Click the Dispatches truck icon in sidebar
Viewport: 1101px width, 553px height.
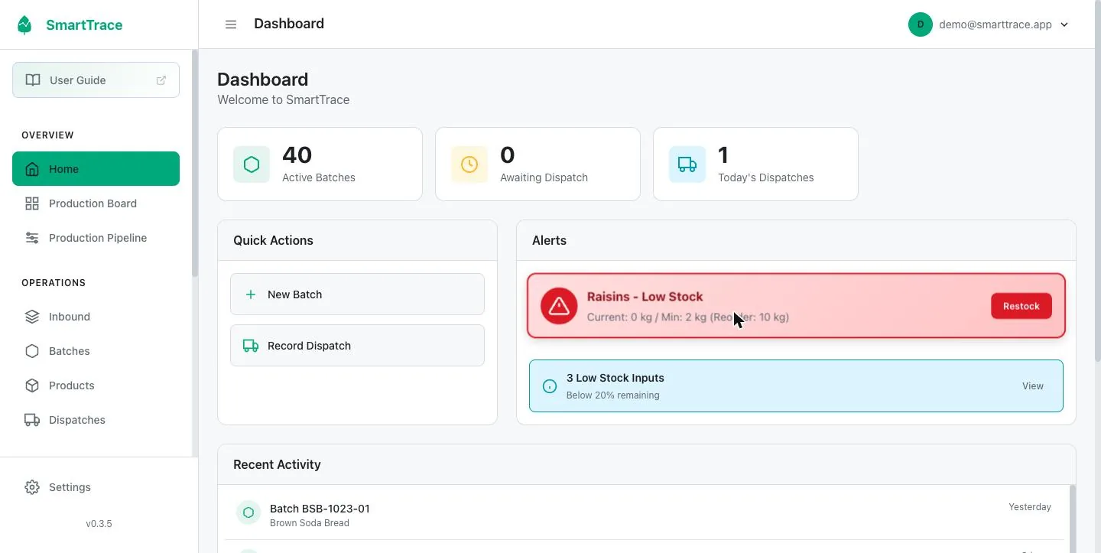click(x=32, y=420)
